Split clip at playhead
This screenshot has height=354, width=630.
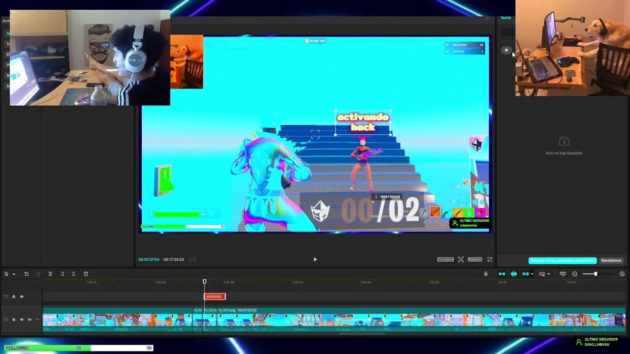[50, 274]
